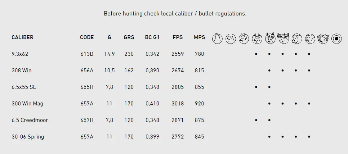Screen dimensions: 348x154
Task: Select the roe deer icon
Action: click(x=257, y=38)
